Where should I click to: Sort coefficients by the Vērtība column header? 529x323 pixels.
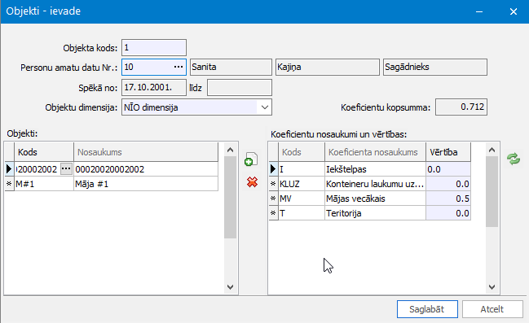pos(448,152)
